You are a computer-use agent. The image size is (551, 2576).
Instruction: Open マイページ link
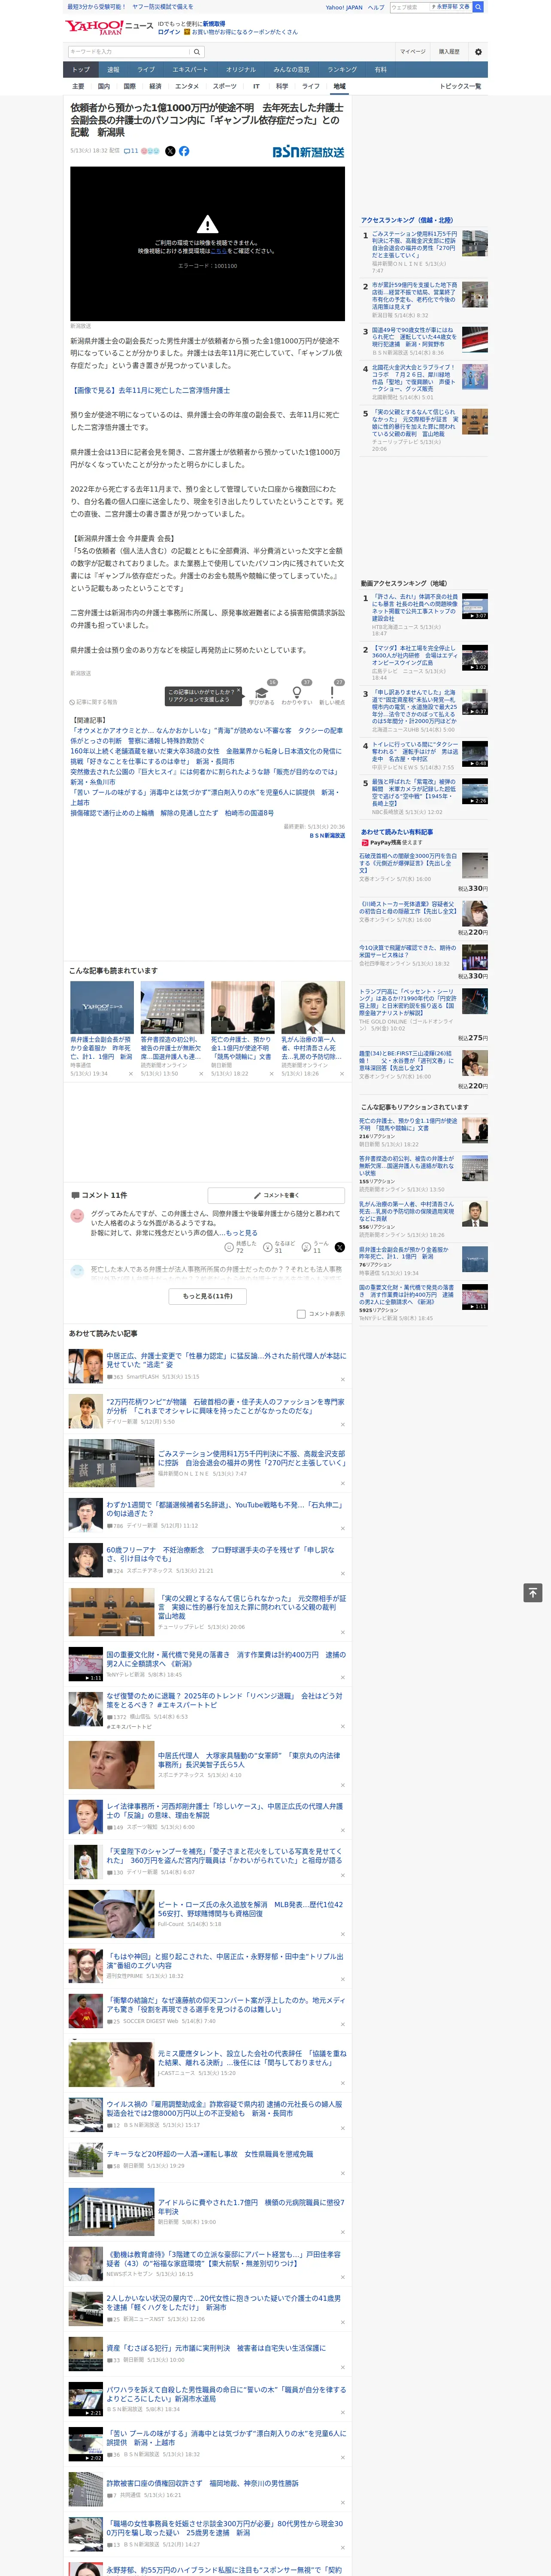tap(413, 51)
